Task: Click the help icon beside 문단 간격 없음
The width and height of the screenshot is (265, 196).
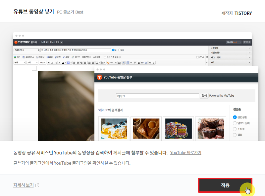Action: (x=120, y=57)
